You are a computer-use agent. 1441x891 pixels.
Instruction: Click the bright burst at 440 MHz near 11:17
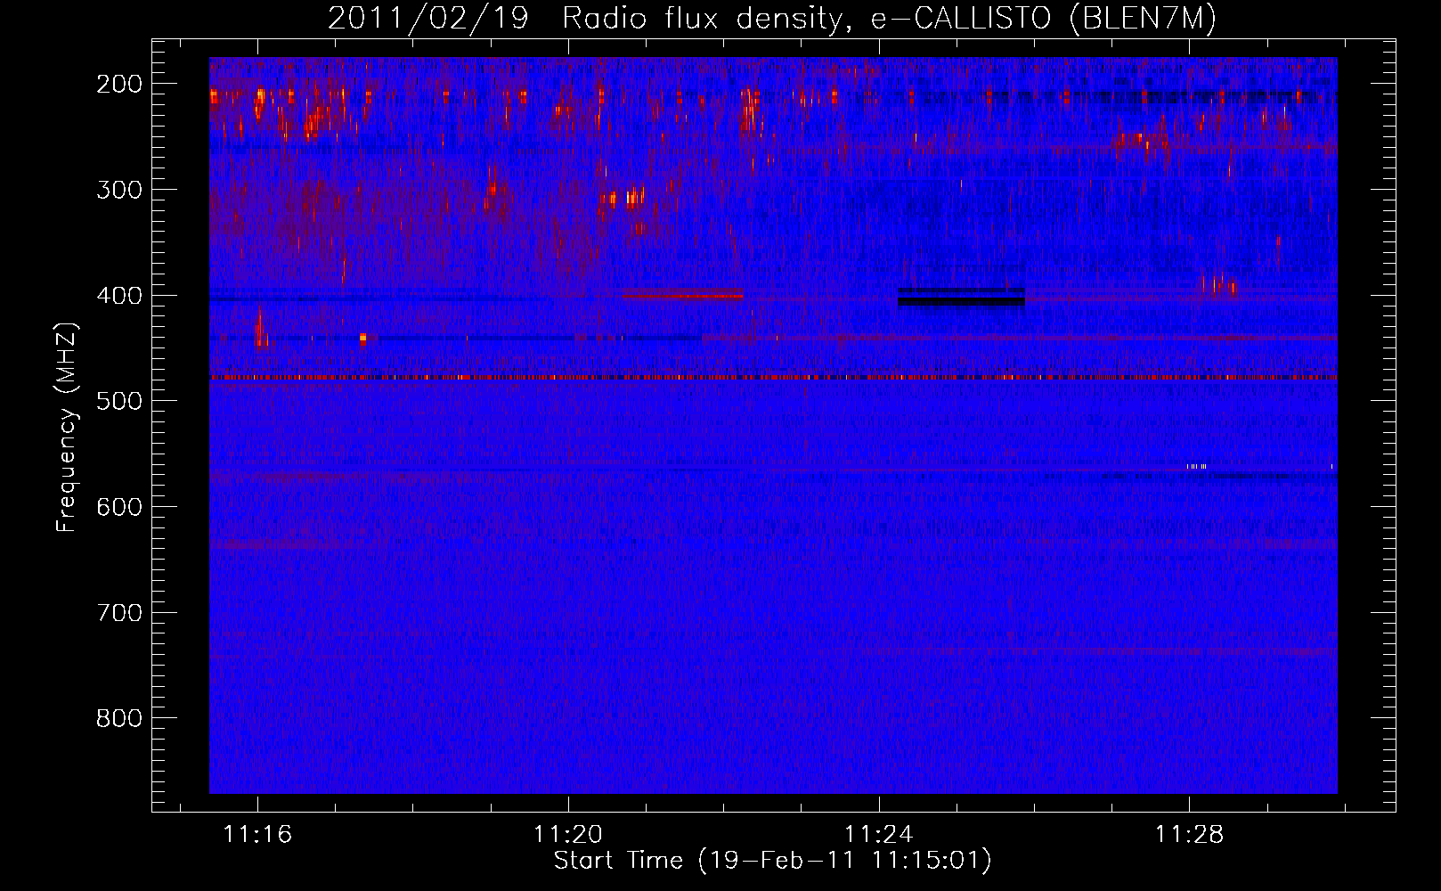point(362,339)
